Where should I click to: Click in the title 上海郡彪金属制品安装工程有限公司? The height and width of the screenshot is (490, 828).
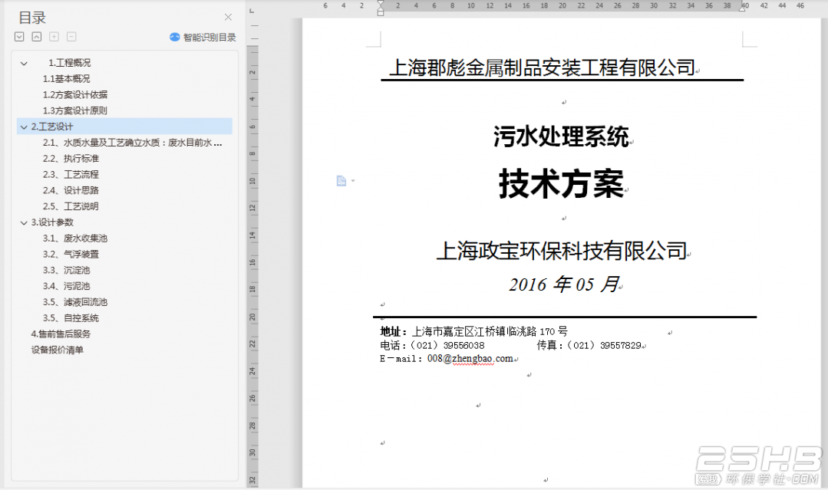[x=543, y=67]
